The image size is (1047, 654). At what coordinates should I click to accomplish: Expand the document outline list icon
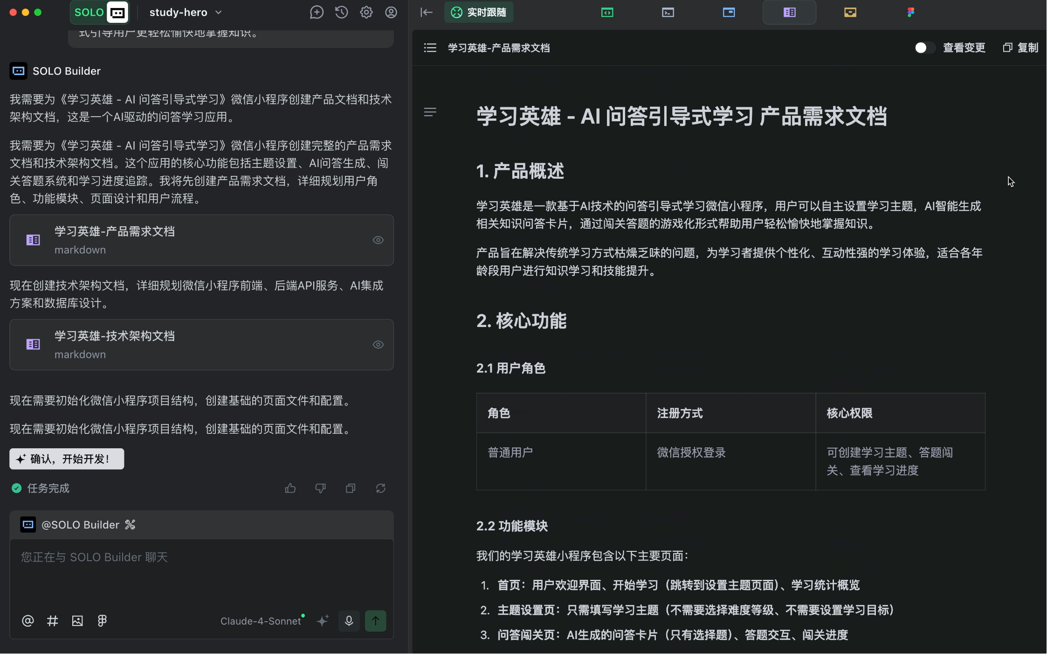coord(430,48)
